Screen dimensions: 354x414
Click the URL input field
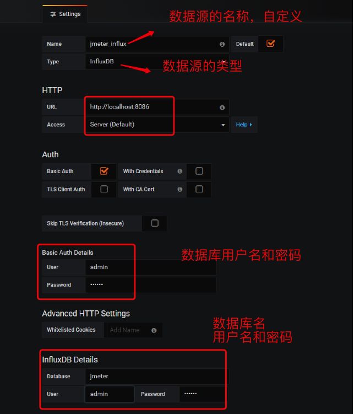pos(157,107)
